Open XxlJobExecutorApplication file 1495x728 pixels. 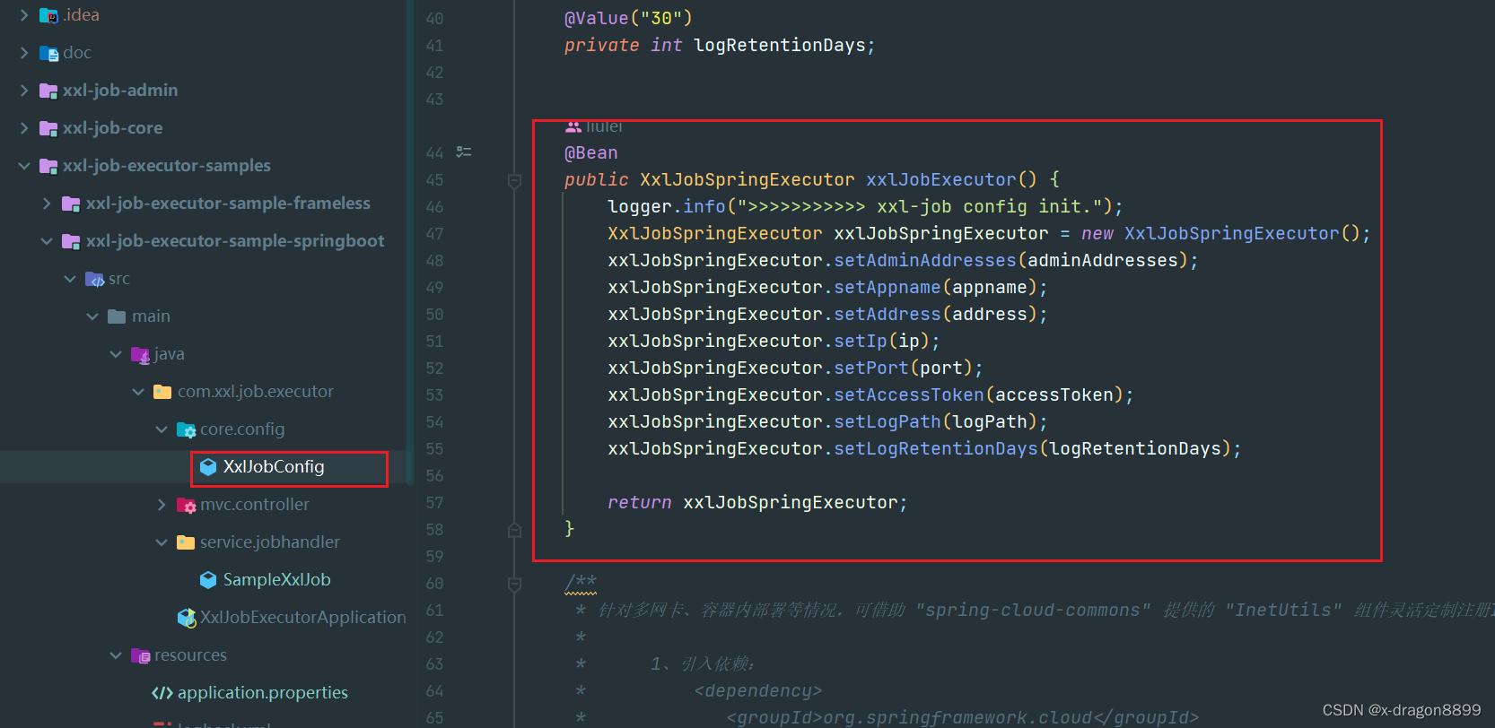(x=303, y=618)
